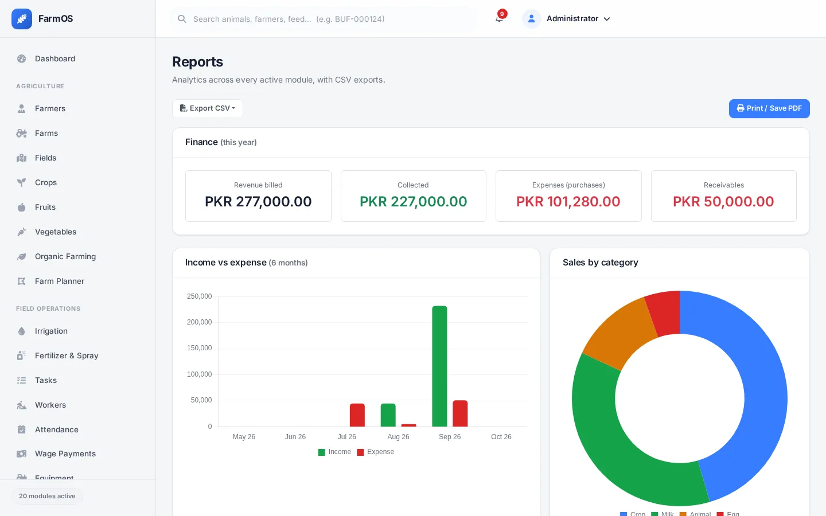Click the Collected PKR 227,000.00 value

point(413,202)
